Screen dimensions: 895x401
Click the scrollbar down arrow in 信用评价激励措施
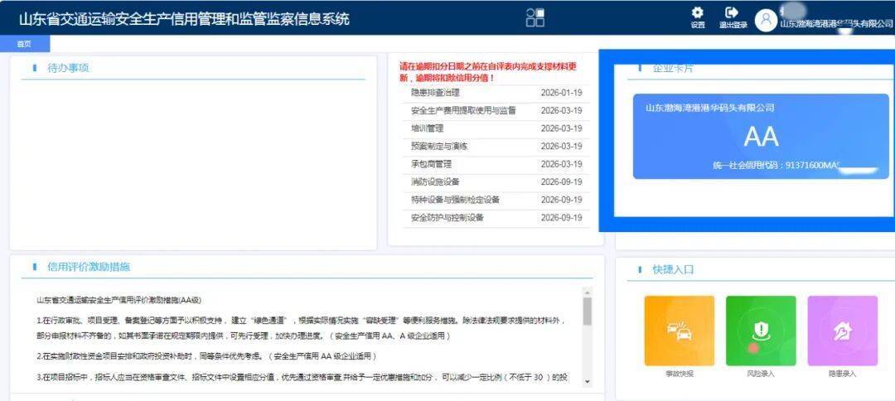coord(588,381)
